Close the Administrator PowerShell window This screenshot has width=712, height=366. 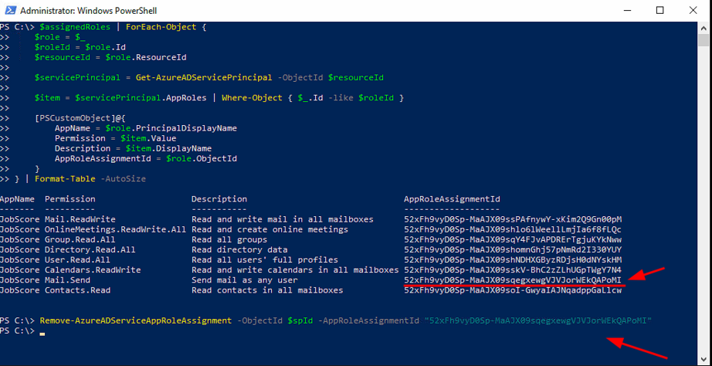(693, 10)
